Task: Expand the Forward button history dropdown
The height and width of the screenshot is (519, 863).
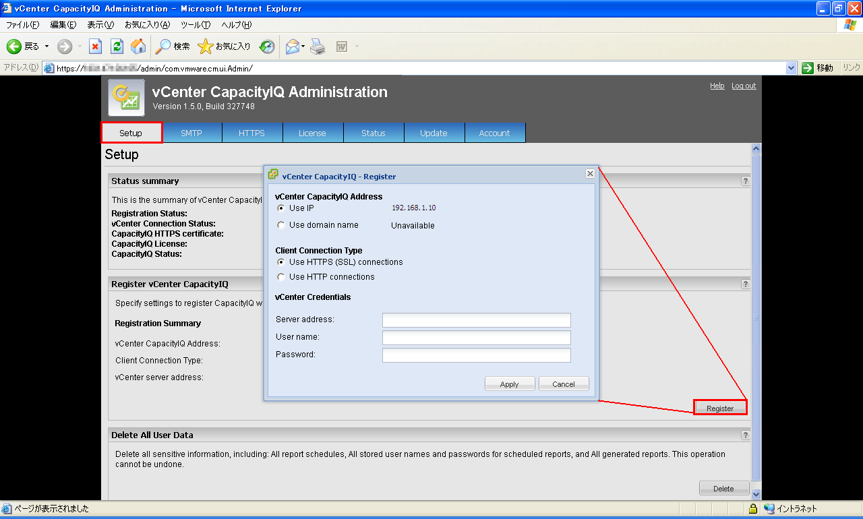Action: (80, 47)
